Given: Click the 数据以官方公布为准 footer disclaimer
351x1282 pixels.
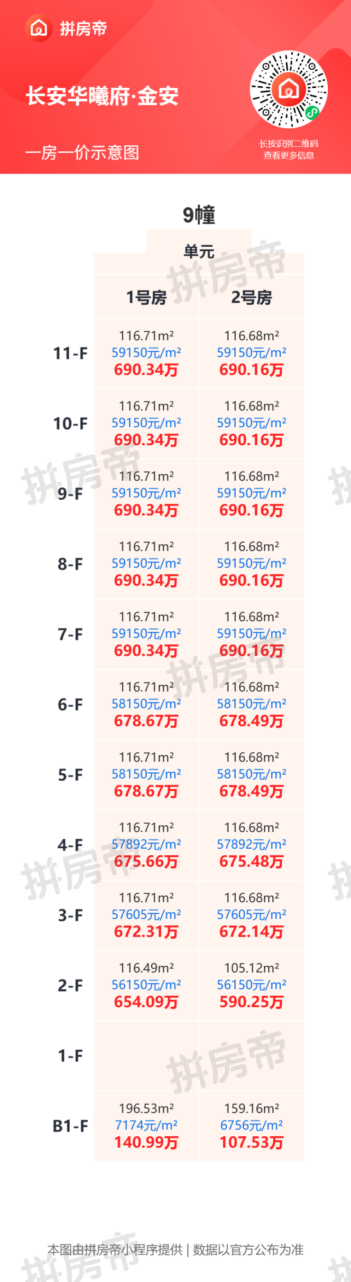Looking at the screenshot, I should point(248,1250).
